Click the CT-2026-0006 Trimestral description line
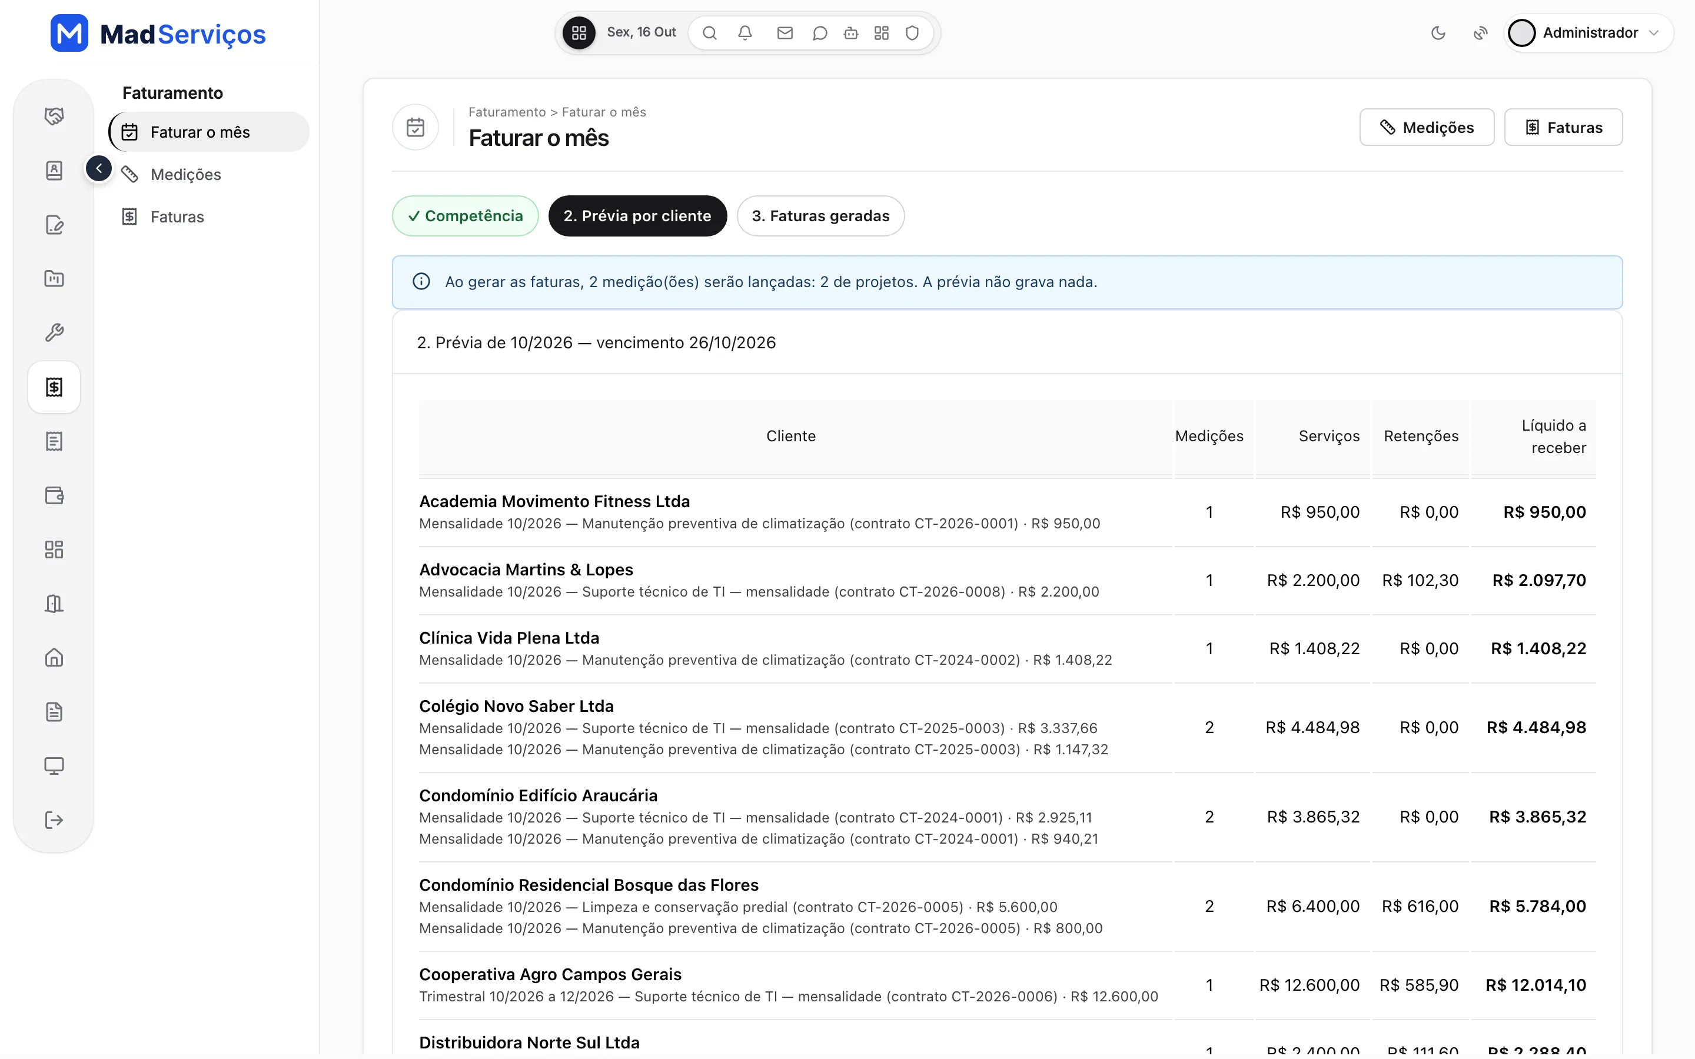Viewport: 1695px width, 1059px height. pyautogui.click(x=789, y=996)
